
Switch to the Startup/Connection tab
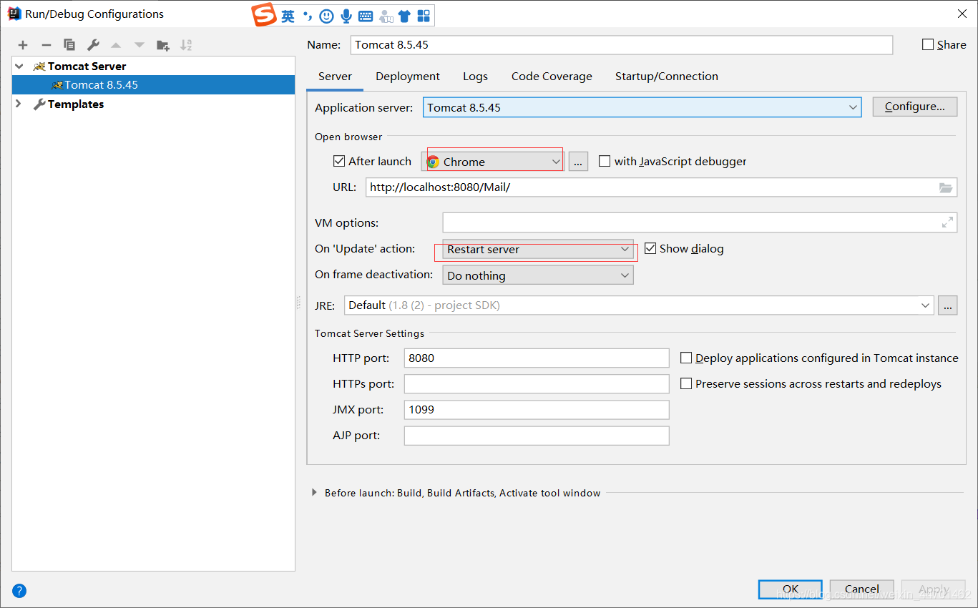coord(667,77)
